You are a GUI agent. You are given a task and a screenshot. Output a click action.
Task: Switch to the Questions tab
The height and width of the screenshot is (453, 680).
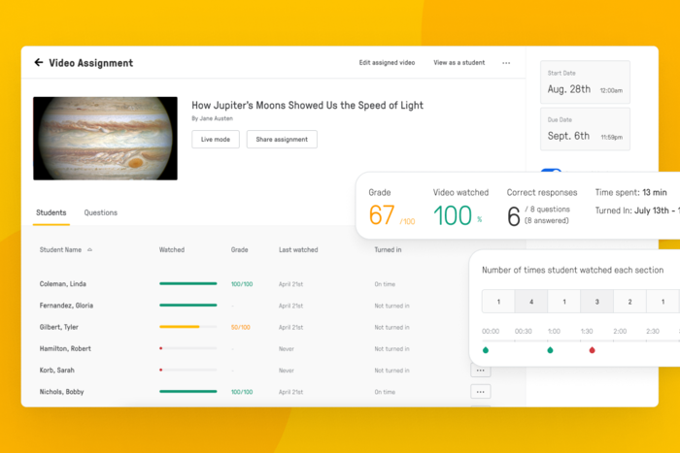click(x=100, y=212)
